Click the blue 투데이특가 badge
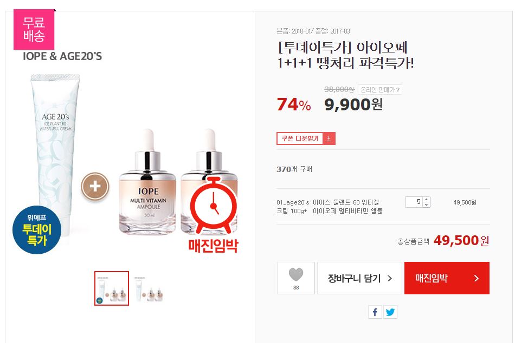Screen dimensions: 515x343 37,229
